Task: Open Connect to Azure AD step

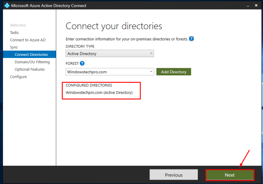Action: (x=28, y=40)
